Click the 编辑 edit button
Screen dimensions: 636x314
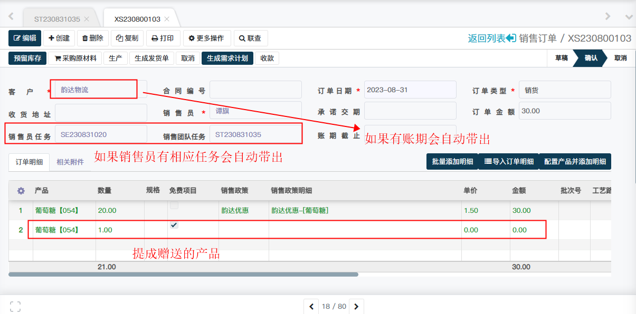(25, 38)
